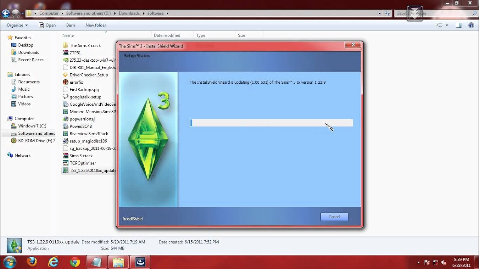Select Software and others drive
This screenshot has width=479, height=269.
pyautogui.click(x=36, y=133)
